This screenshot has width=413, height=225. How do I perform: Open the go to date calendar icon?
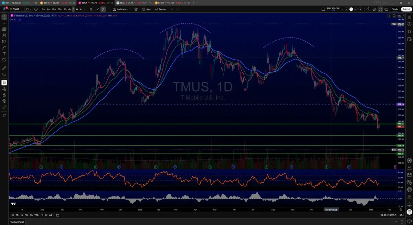point(57,215)
